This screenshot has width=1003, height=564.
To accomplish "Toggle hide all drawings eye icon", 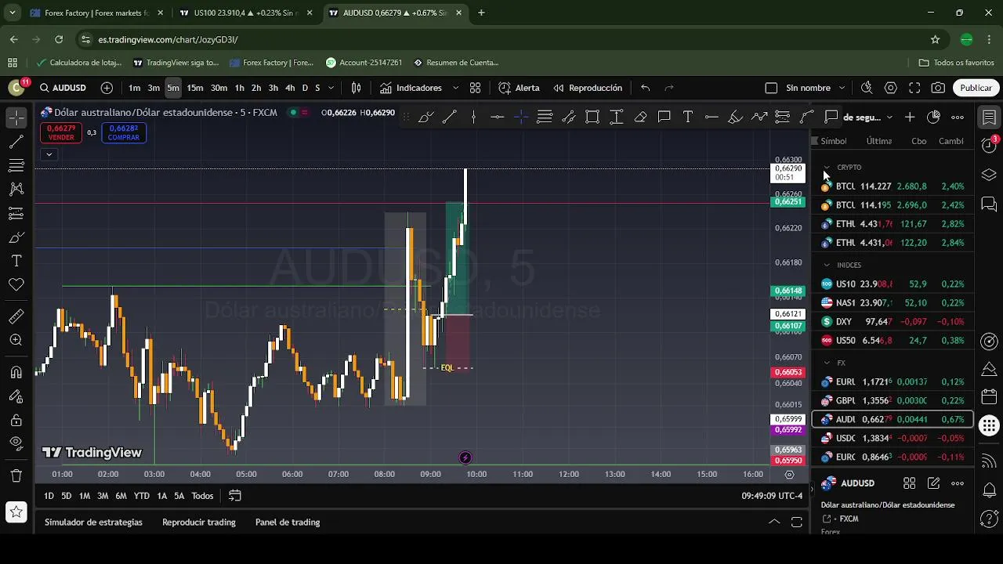I will tap(16, 443).
